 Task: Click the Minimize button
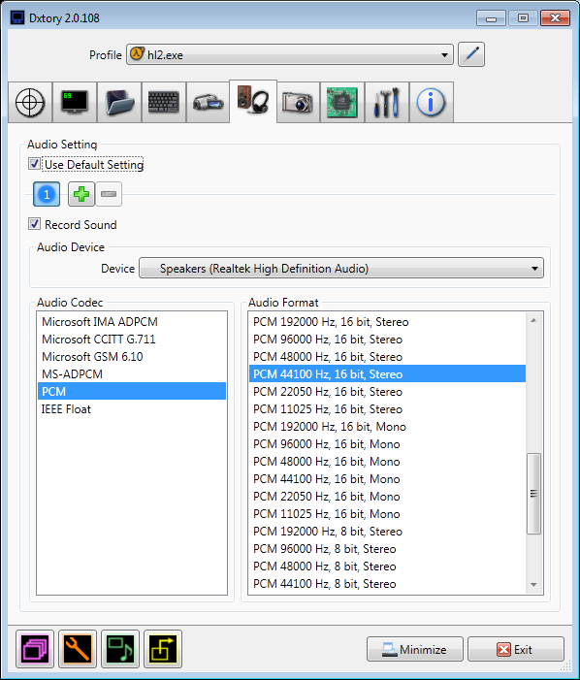[x=415, y=649]
